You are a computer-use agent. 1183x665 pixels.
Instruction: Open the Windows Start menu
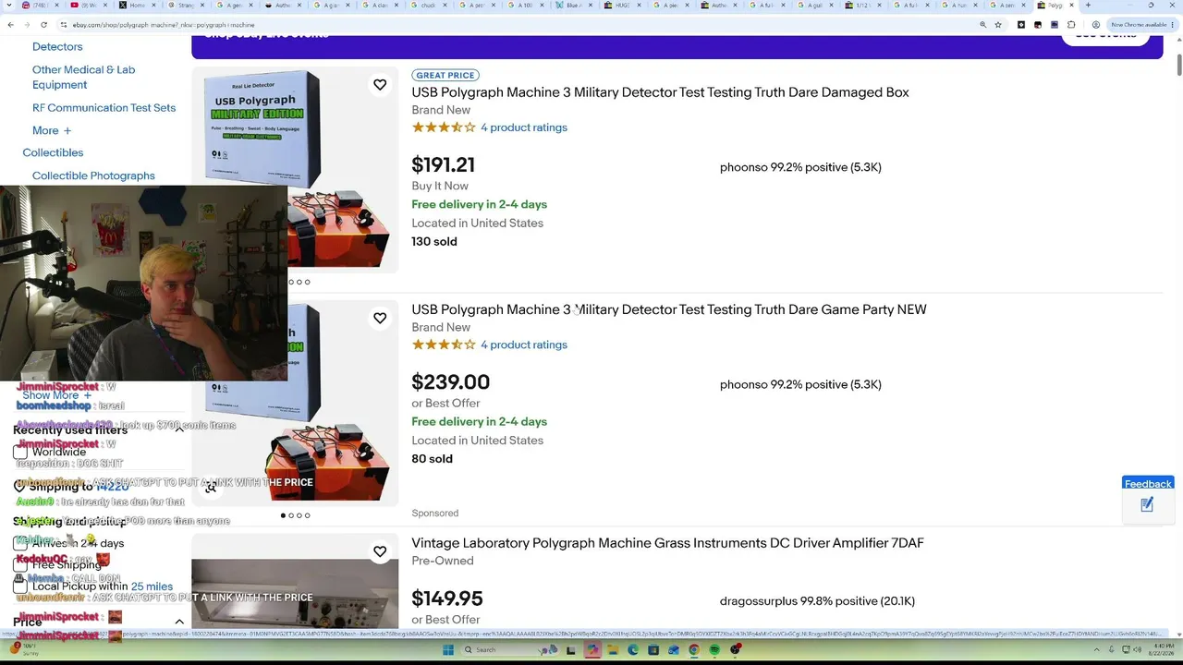pos(448,650)
